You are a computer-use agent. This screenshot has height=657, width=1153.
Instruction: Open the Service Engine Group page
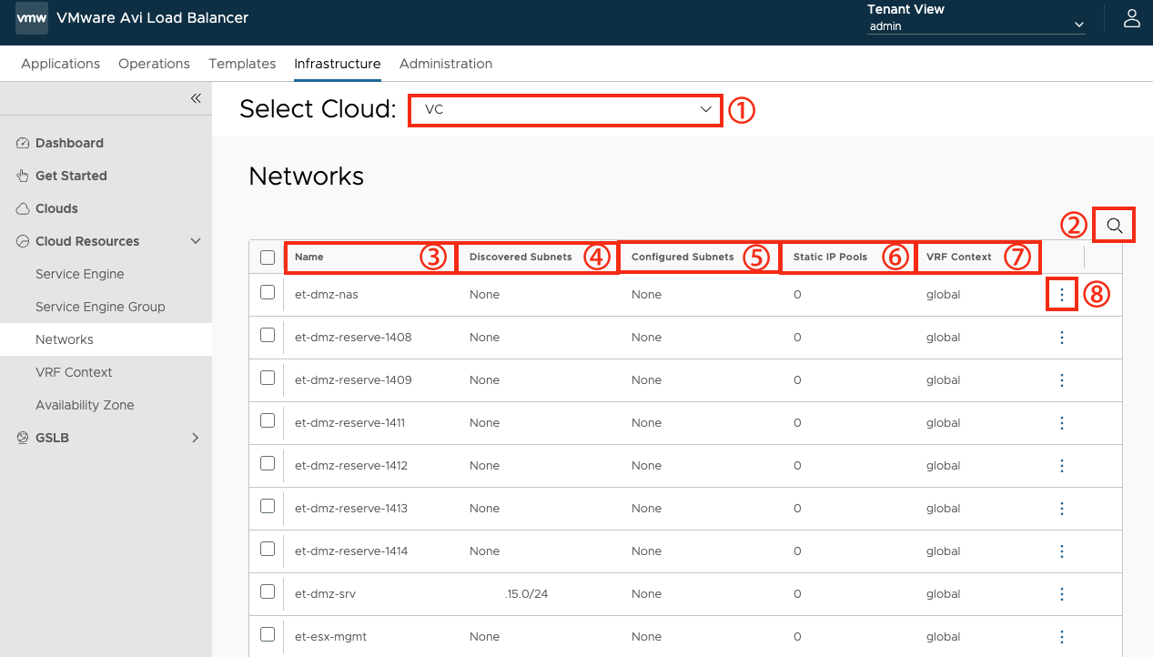coord(100,307)
